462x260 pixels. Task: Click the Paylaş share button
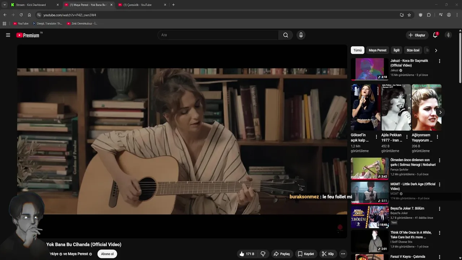(282, 254)
